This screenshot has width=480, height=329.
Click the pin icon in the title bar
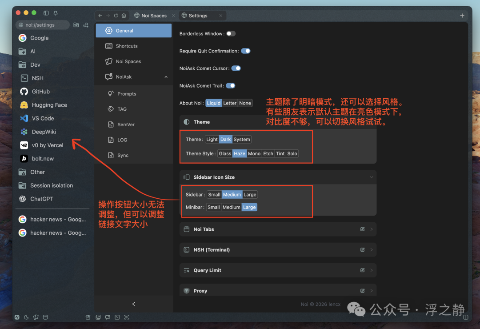pyautogui.click(x=56, y=13)
